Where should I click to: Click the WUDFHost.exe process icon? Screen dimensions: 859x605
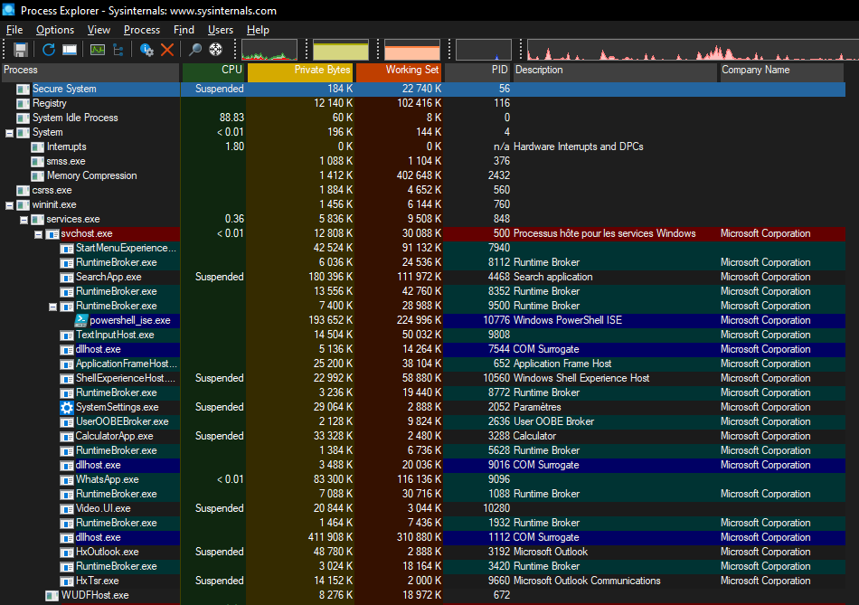point(52,595)
